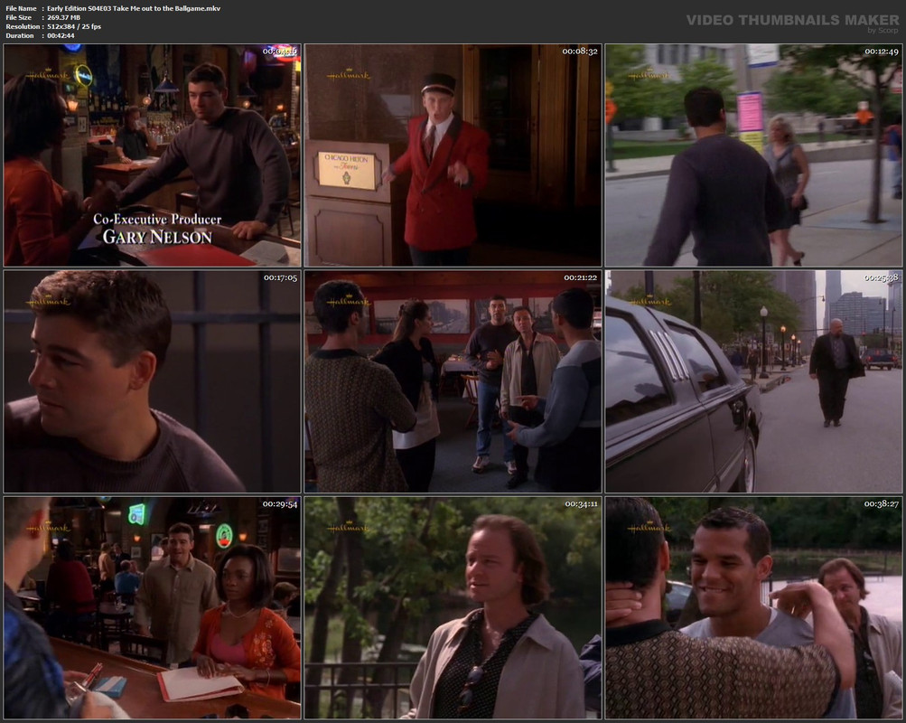Image resolution: width=906 pixels, height=723 pixels.
Task: Select the hugging scene thumbnail at 00:38:27
Action: coord(753,608)
